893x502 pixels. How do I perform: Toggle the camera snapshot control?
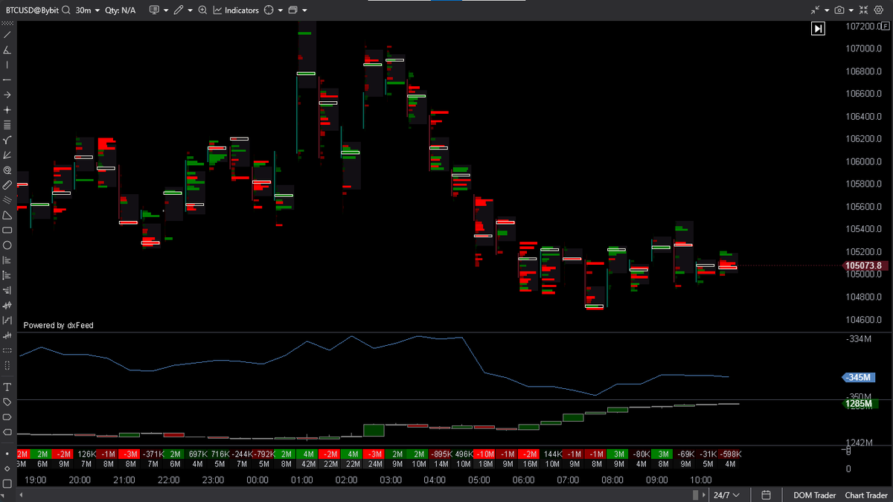839,10
